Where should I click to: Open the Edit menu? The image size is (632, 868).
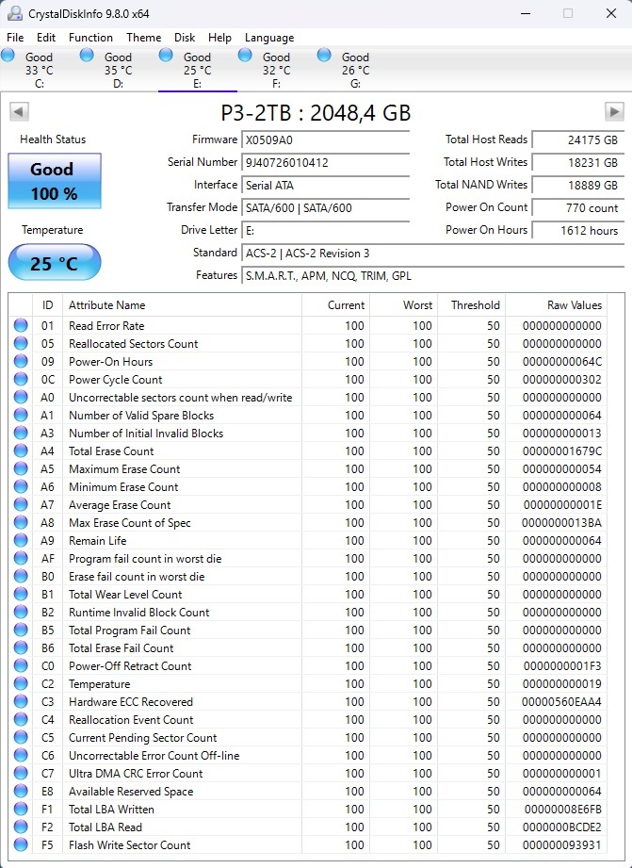point(46,38)
